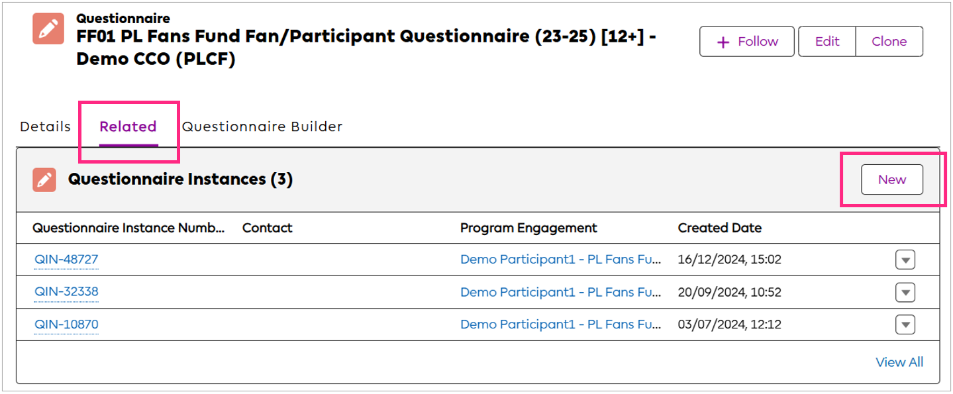Open the QIN-10870 record link
953x394 pixels.
coord(66,324)
